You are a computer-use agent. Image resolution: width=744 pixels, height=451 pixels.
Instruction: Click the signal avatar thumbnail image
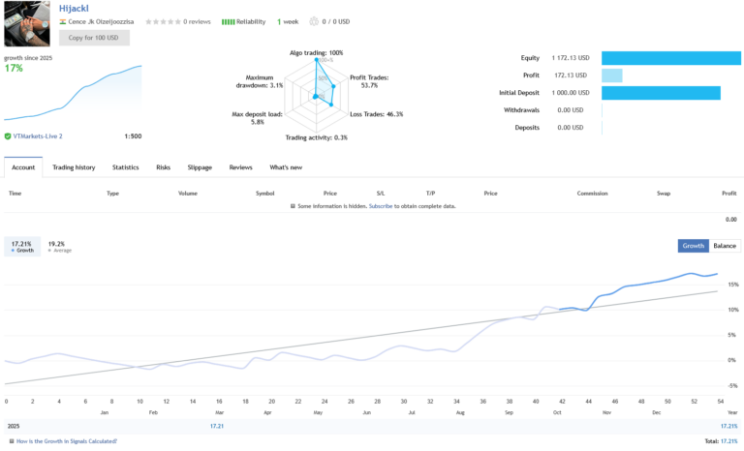click(27, 24)
